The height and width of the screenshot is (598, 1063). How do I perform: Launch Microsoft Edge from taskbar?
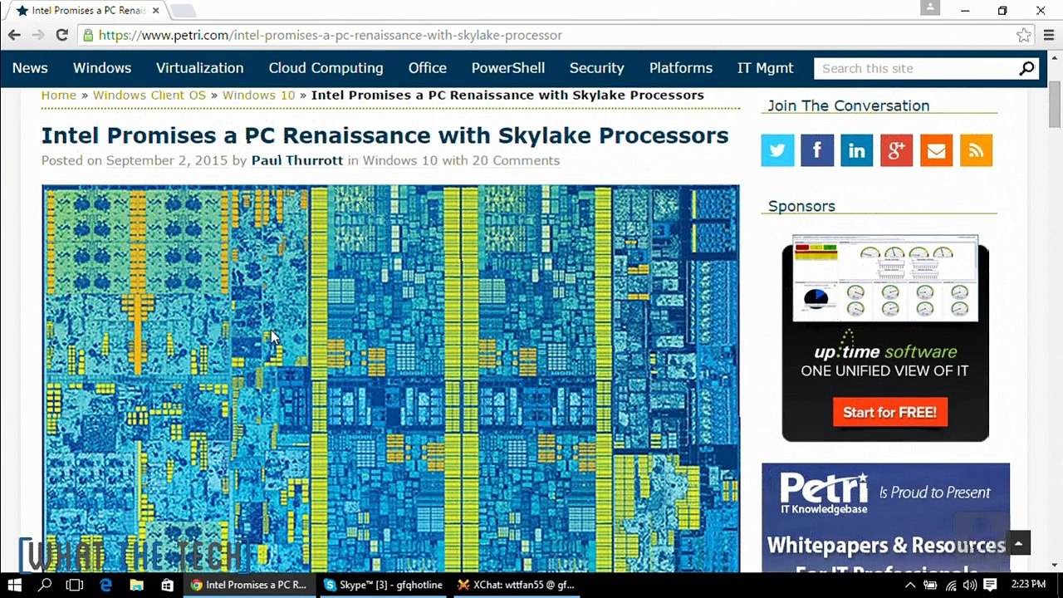(x=106, y=585)
